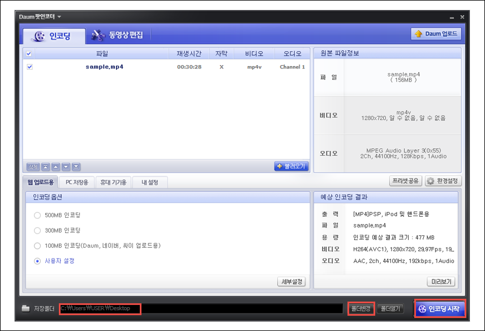Minimize the Daum 팟인코더 window
Viewport: 485px width, 331px height.
(452, 18)
